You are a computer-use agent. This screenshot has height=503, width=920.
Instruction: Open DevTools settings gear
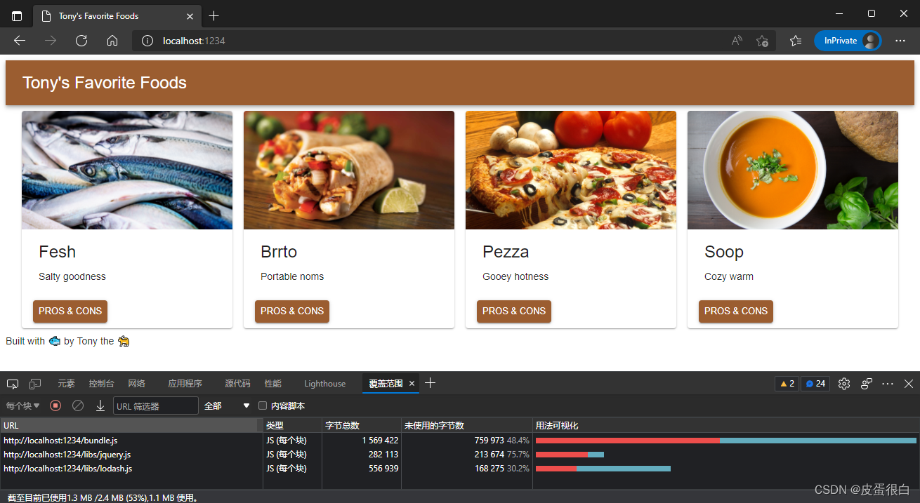coord(844,384)
